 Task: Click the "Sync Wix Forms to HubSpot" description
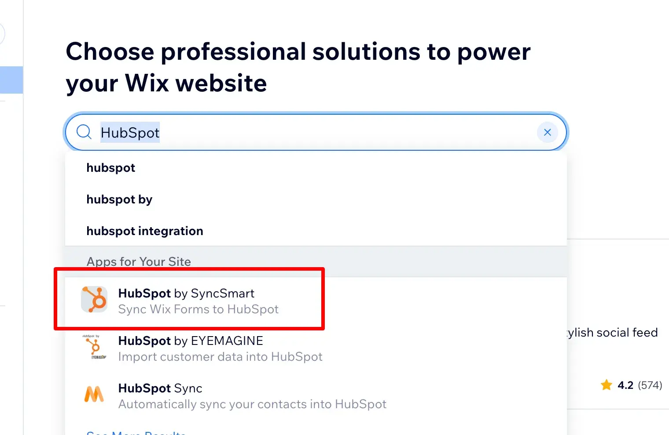(198, 309)
